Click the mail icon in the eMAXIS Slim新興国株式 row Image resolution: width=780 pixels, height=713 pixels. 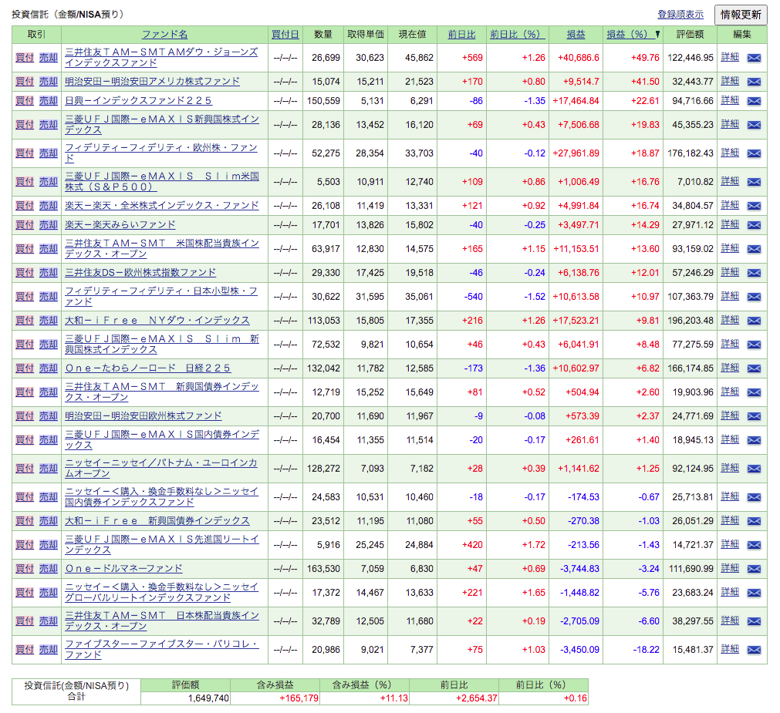point(754,345)
